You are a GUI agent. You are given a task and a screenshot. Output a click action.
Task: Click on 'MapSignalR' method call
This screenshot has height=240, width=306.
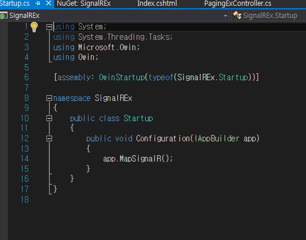(x=140, y=159)
